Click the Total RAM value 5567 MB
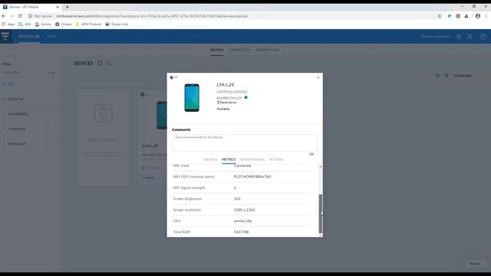The image size is (491, 276). pyautogui.click(x=241, y=232)
